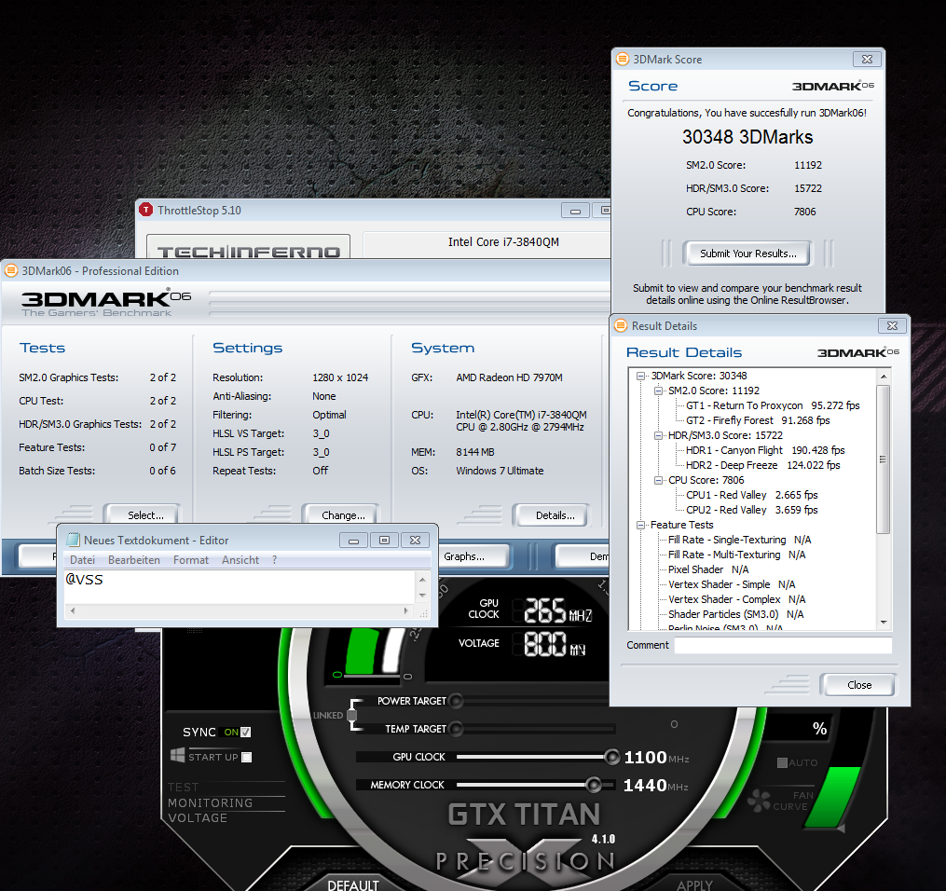Toggle the LINKED power/temp target switch
The height and width of the screenshot is (891, 946).
click(x=351, y=716)
